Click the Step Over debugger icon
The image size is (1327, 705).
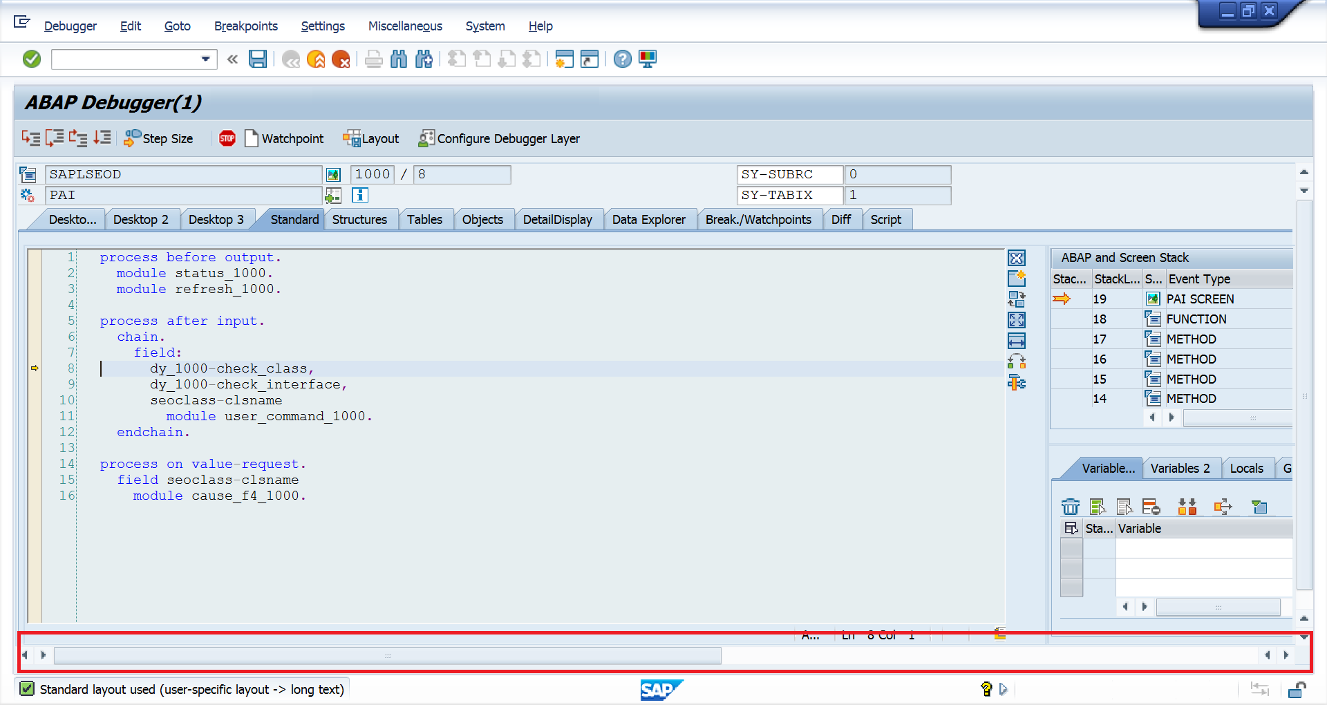point(55,138)
